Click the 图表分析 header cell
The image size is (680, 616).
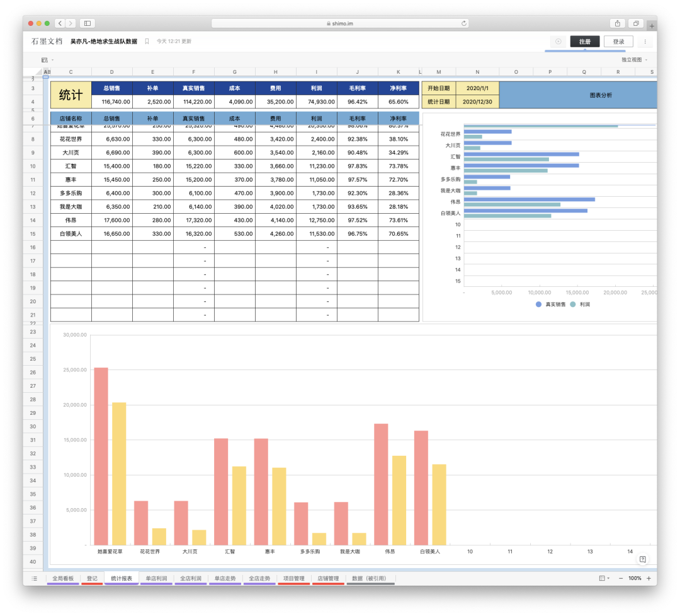pyautogui.click(x=579, y=95)
